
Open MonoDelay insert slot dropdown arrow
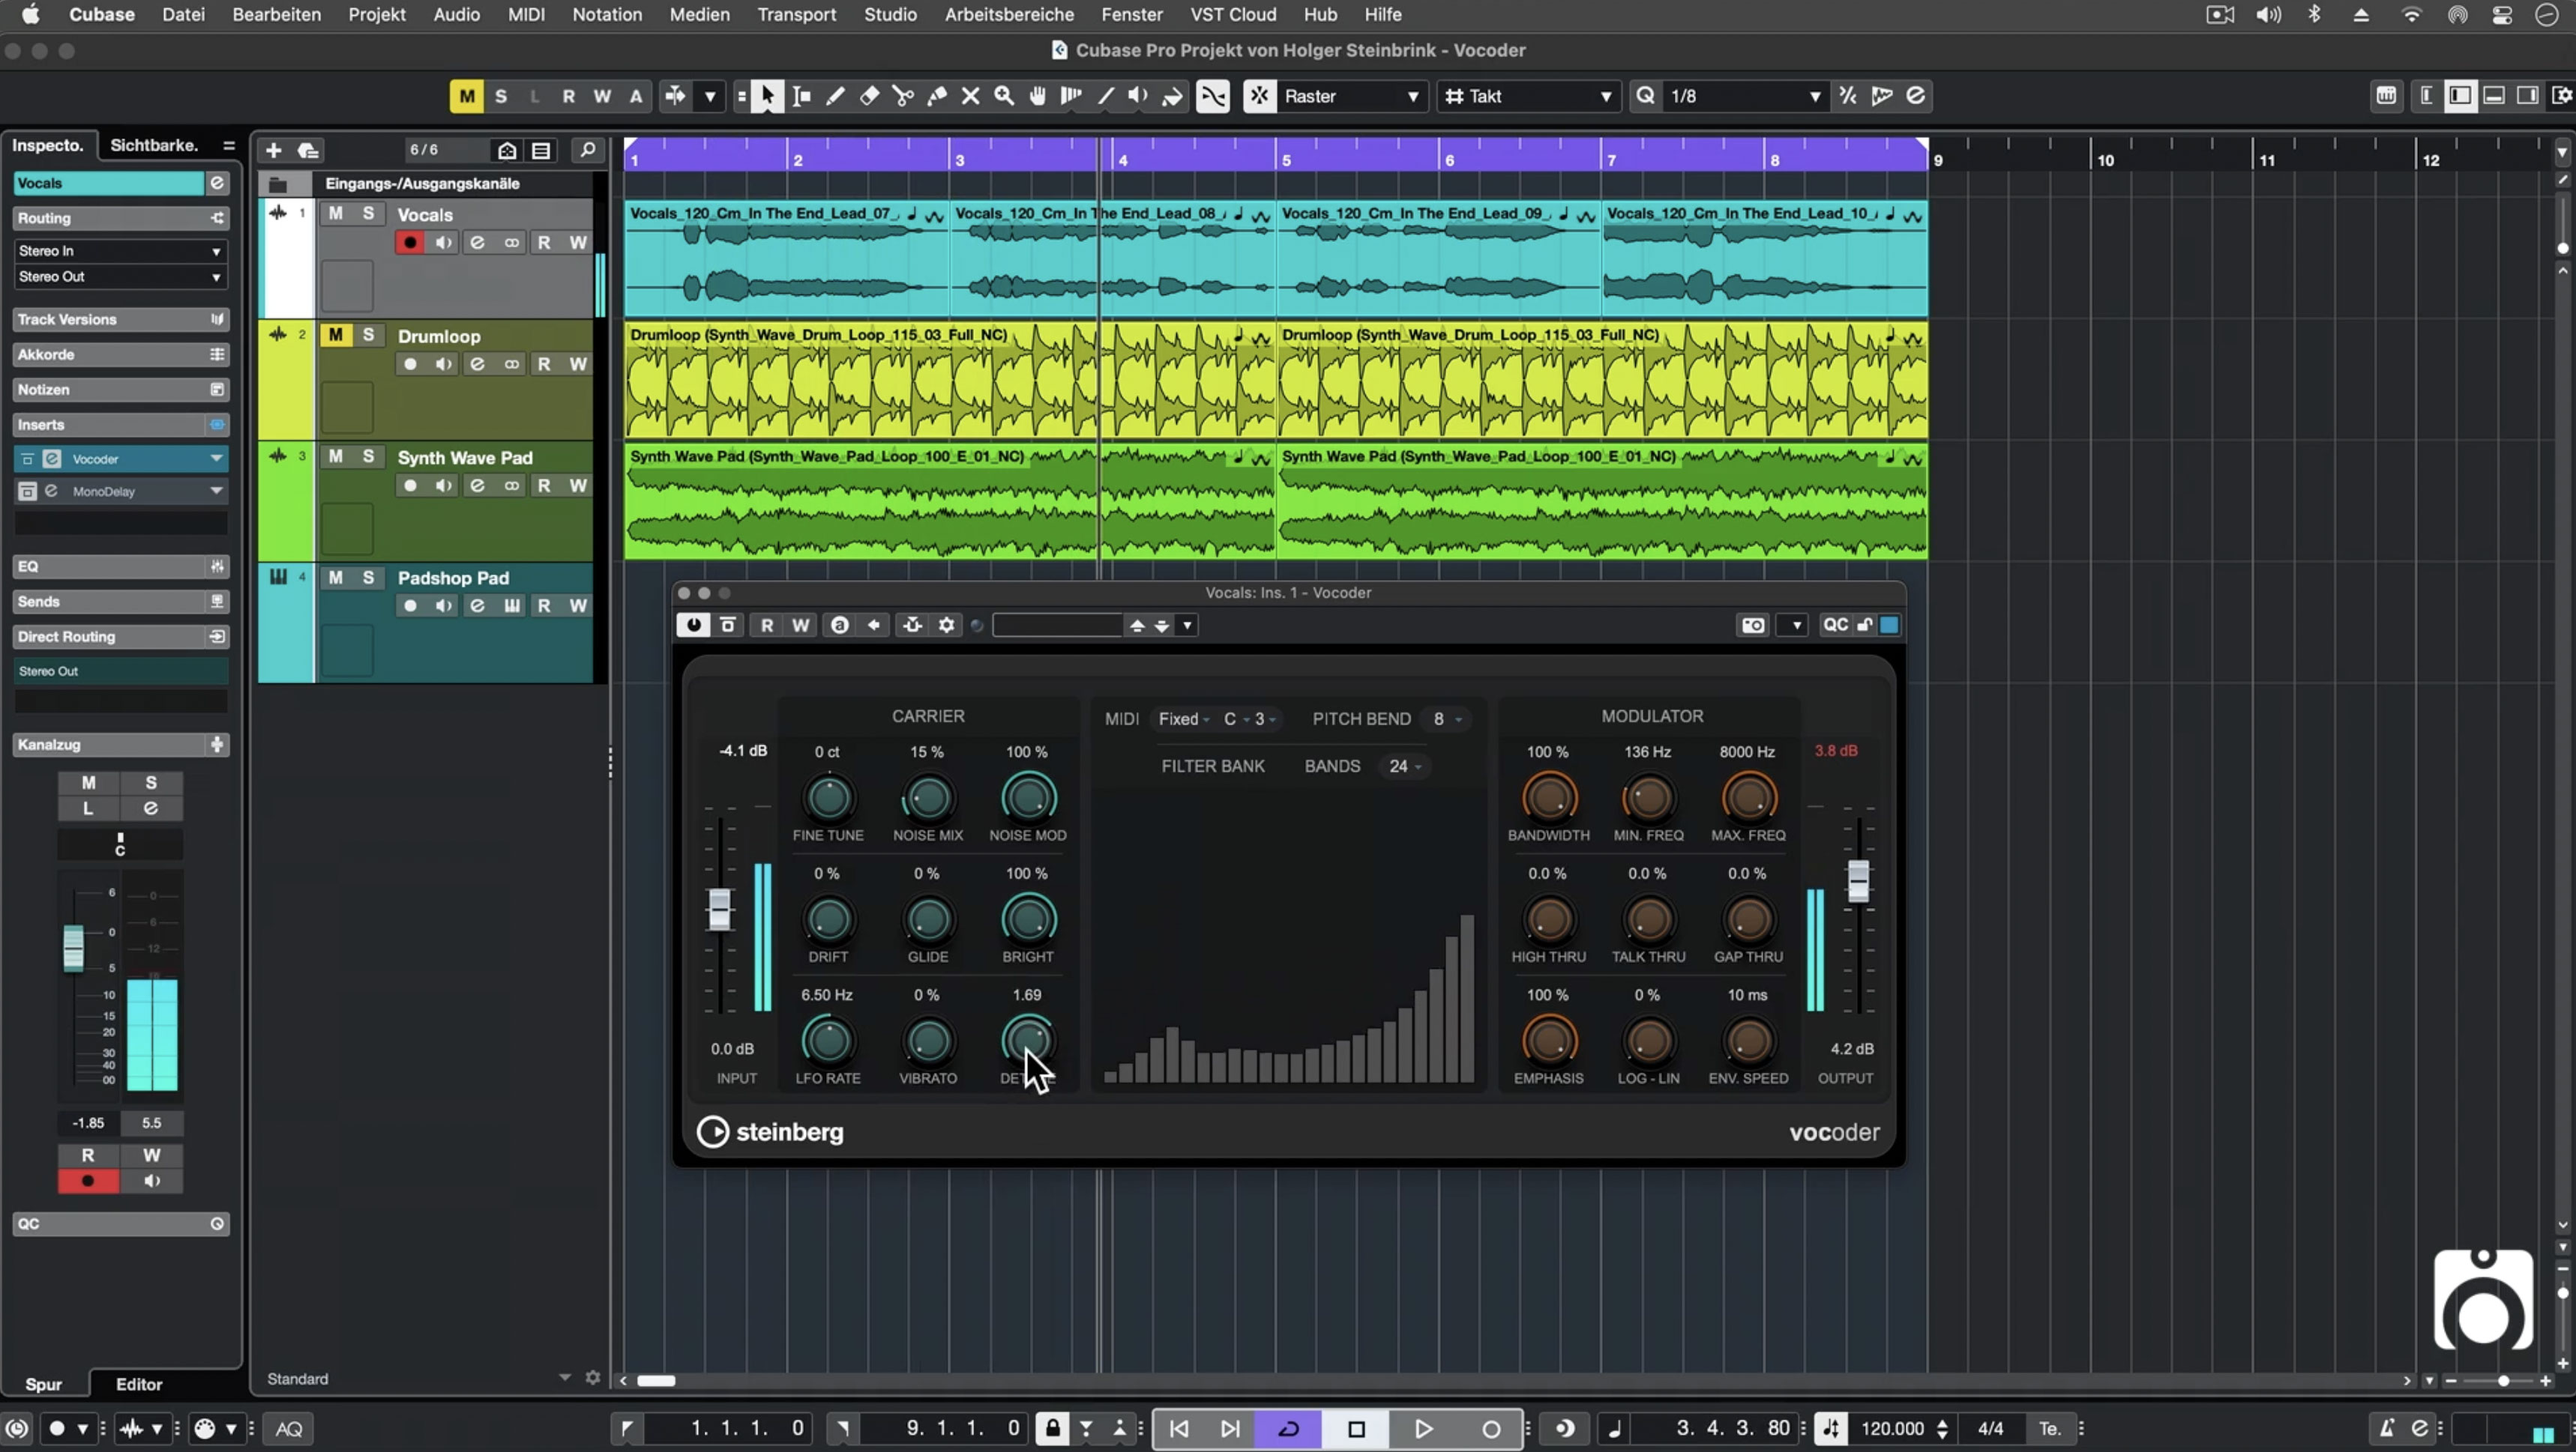216,491
